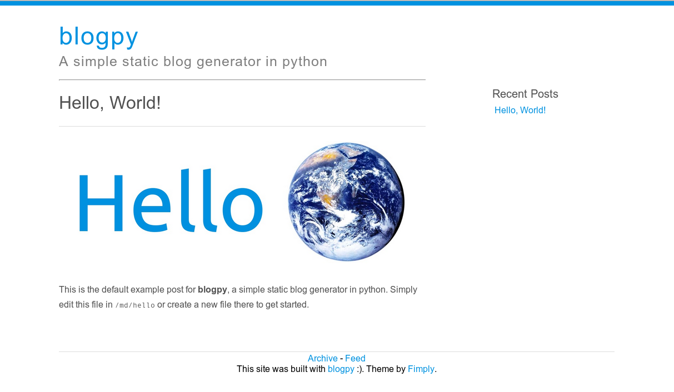This screenshot has height=392, width=674.
Task: Click the Hello Earth illustration
Action: click(242, 202)
